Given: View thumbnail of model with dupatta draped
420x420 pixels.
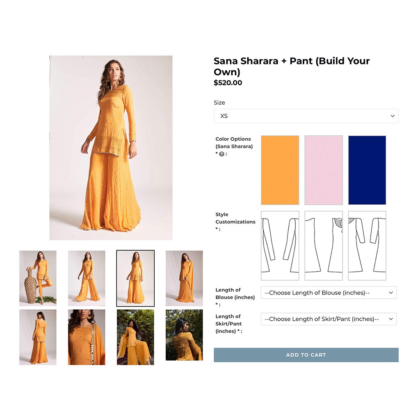Looking at the screenshot, I should (x=184, y=278).
